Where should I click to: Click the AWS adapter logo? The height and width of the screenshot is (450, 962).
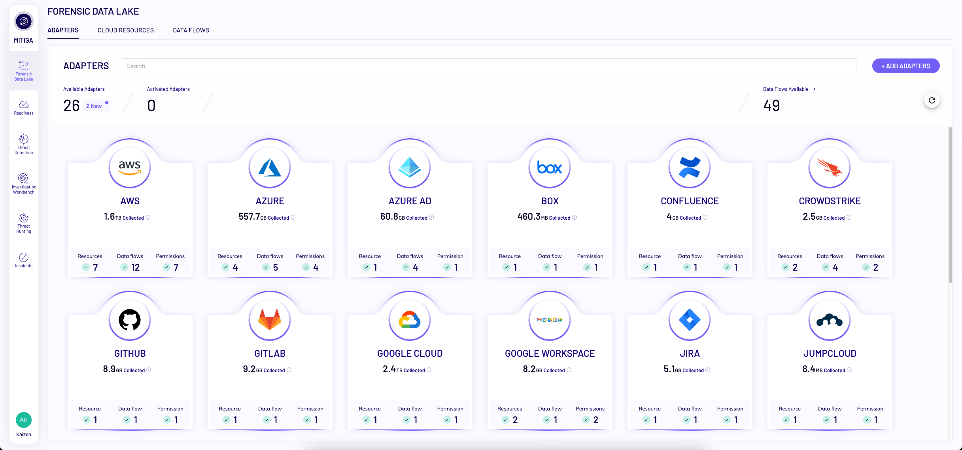[x=130, y=168]
